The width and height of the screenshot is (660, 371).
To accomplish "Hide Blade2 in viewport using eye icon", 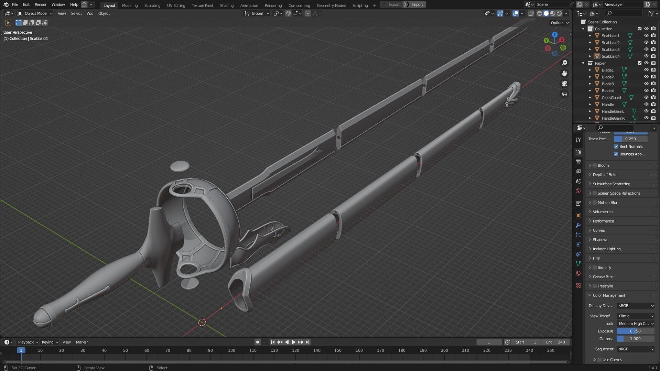I will 646,77.
